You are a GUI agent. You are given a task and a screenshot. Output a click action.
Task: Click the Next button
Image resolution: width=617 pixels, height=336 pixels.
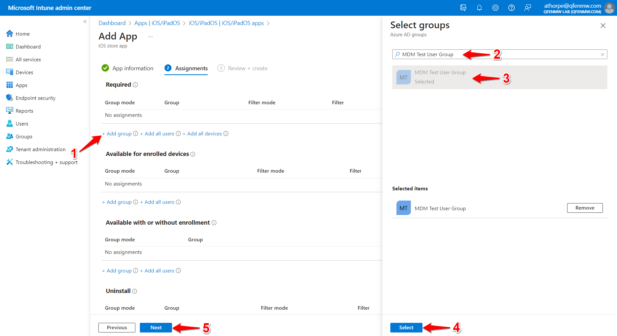coord(156,327)
